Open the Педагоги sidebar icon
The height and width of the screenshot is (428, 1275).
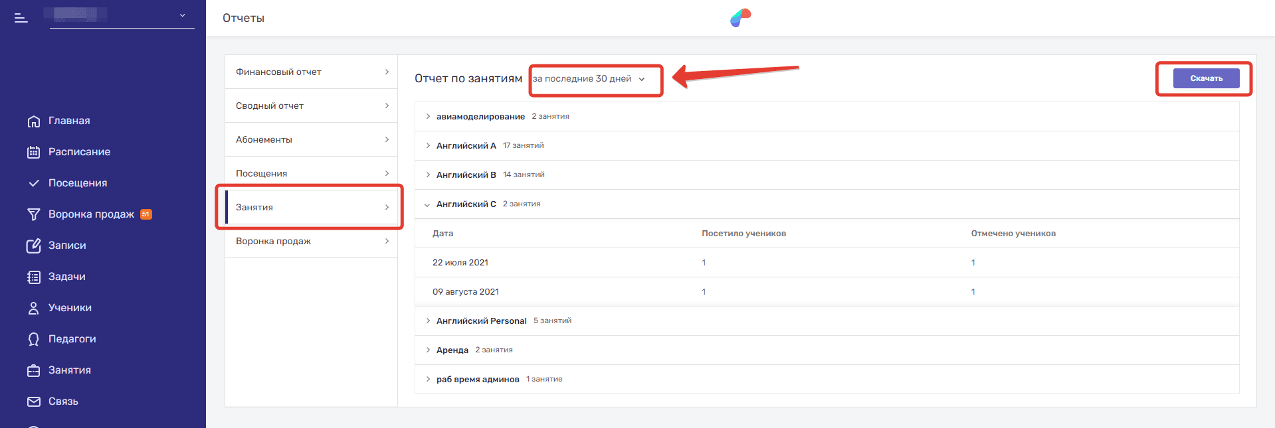[34, 339]
